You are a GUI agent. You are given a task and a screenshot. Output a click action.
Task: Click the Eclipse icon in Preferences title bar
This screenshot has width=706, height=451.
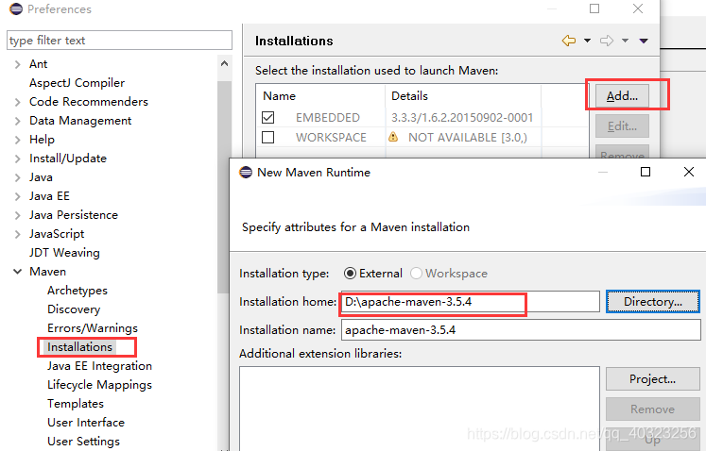16,9
